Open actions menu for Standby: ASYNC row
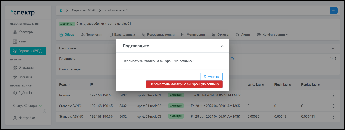 (333, 116)
